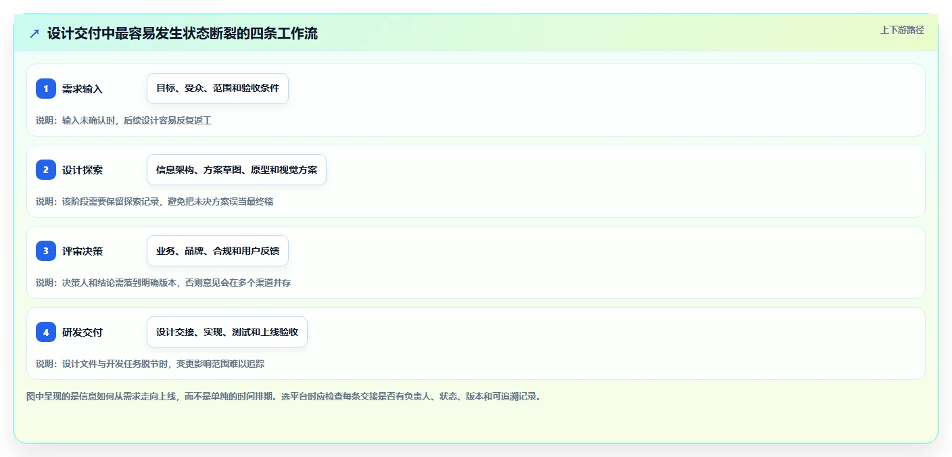Click the note about 设计文件与开发任务脱节
Screen dimensions: 952x457
pyautogui.click(x=150, y=364)
